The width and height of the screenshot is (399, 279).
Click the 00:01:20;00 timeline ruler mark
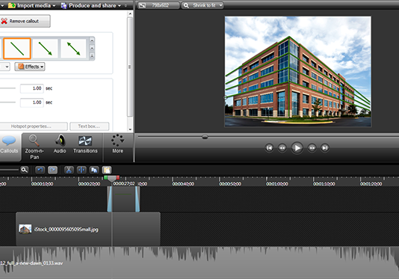point(371,184)
